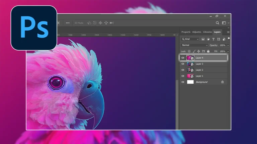Switch to the Properties tab
Viewport: 257px width, 144px height.
pos(186,32)
